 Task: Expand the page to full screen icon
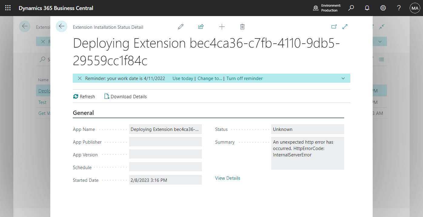(345, 27)
